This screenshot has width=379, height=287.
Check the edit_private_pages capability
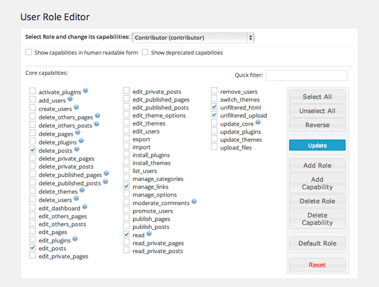click(x=33, y=255)
